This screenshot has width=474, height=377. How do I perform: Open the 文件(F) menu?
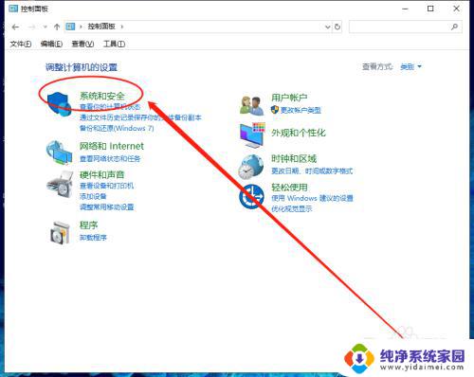tap(21, 44)
